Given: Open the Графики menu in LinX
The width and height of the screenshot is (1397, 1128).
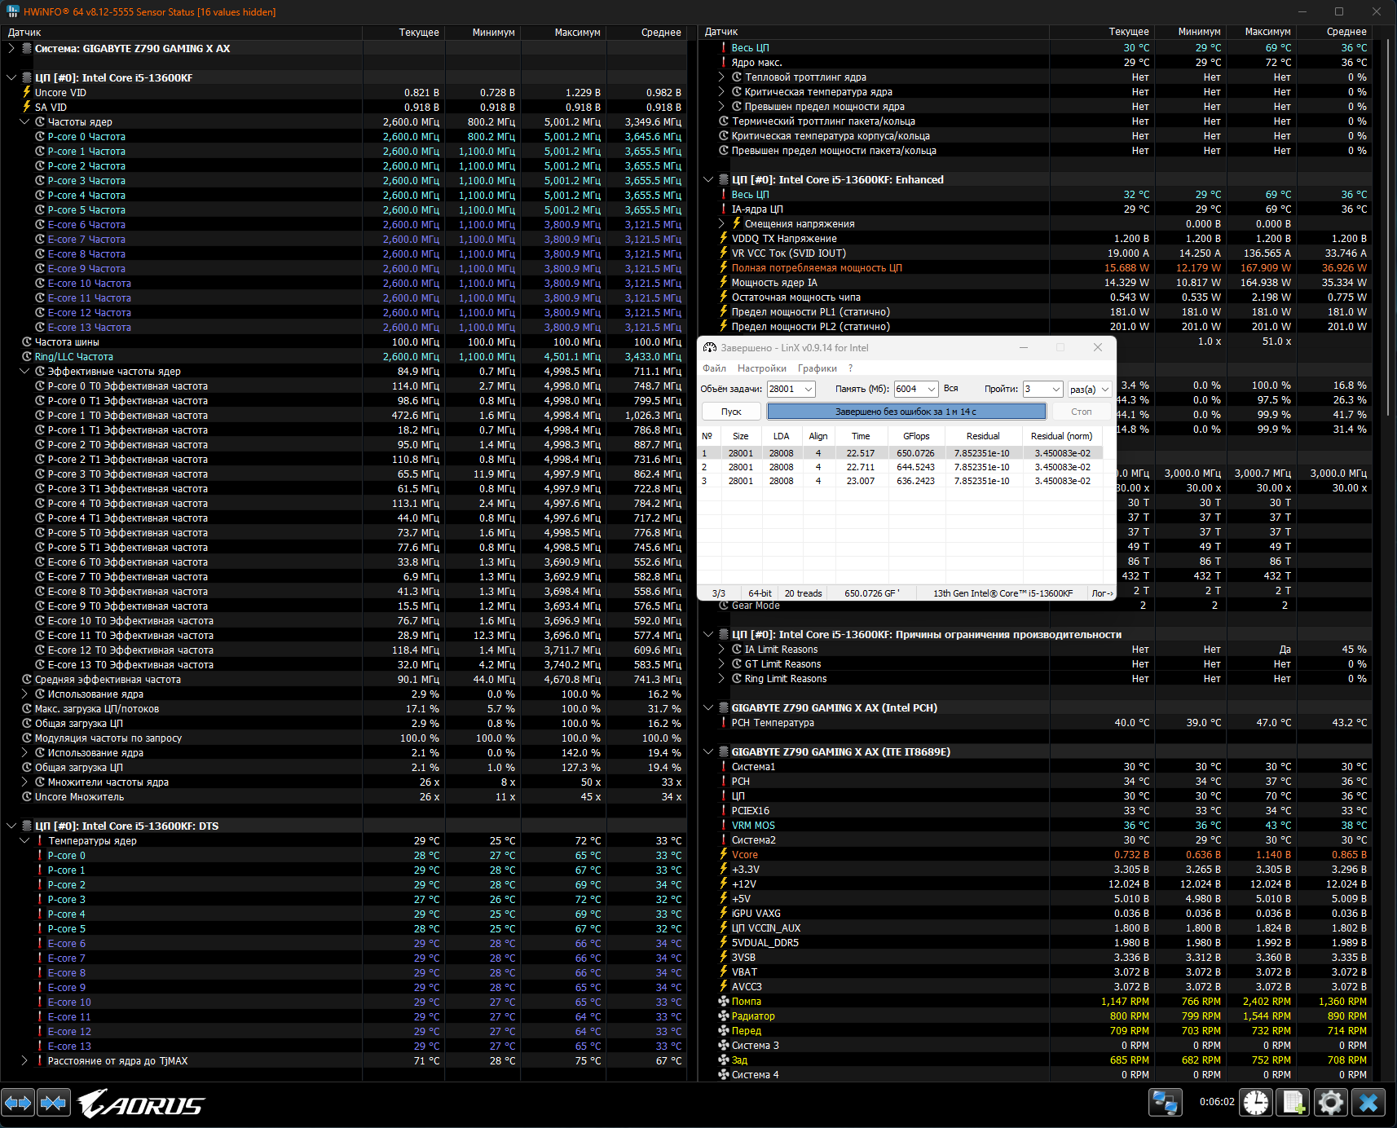Looking at the screenshot, I should pos(817,368).
